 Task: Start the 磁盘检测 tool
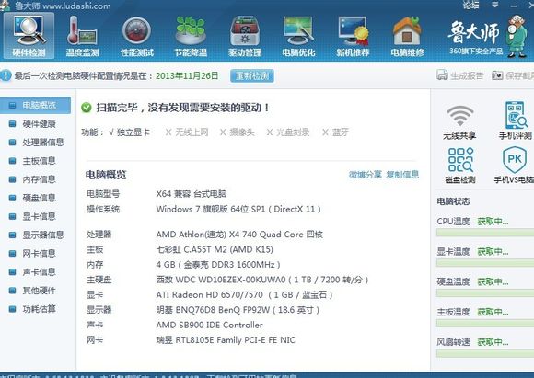[x=460, y=166]
